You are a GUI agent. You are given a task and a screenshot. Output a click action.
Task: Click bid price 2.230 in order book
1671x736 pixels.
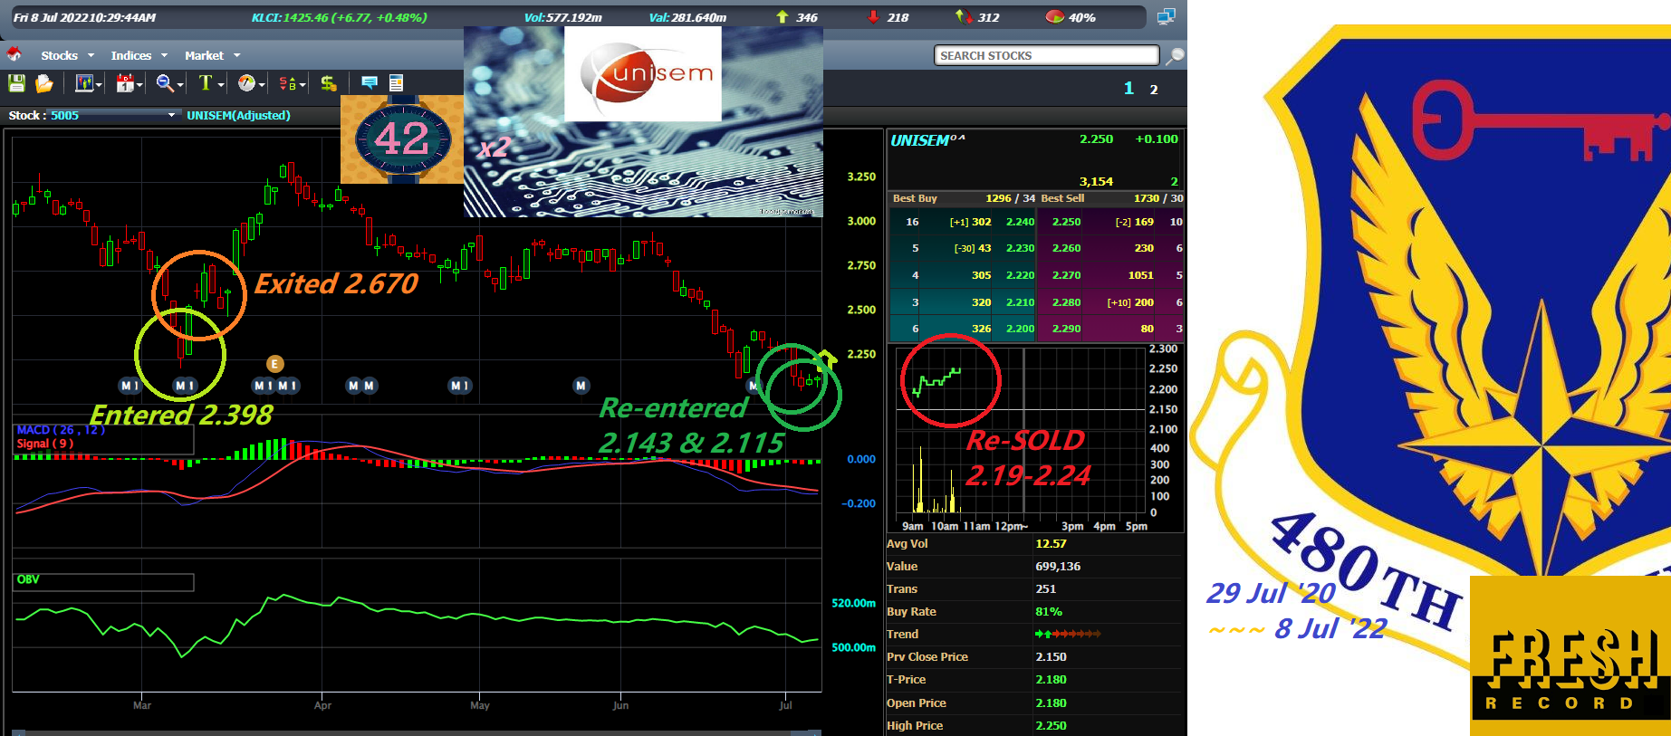click(x=1020, y=248)
